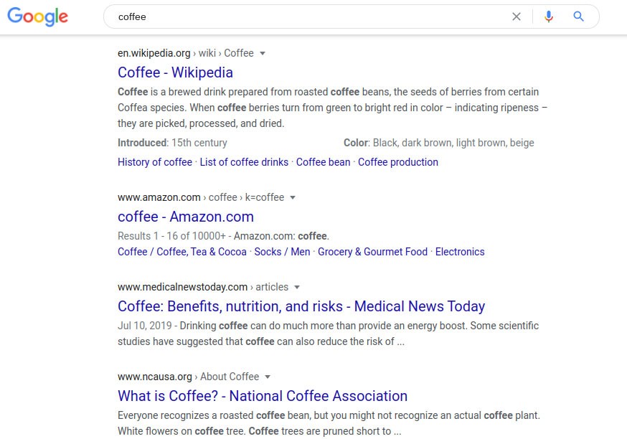Start voice search with microphone icon
This screenshot has height=439, width=627.
(549, 16)
